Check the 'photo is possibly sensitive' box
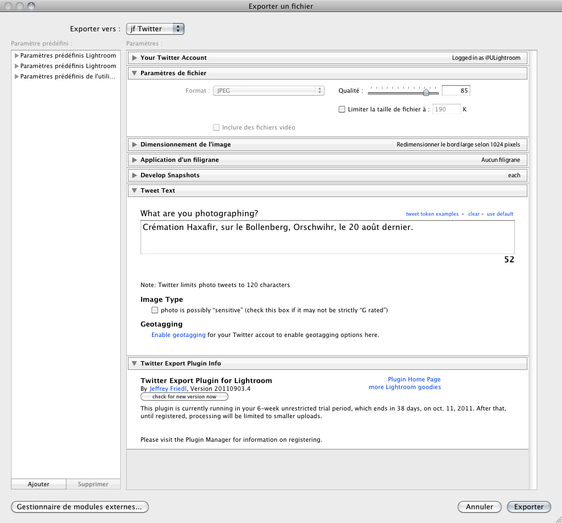 155,310
